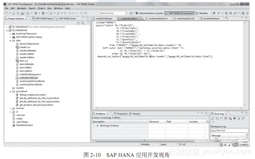Open Project Explorer view menu arrow

tap(88, 22)
